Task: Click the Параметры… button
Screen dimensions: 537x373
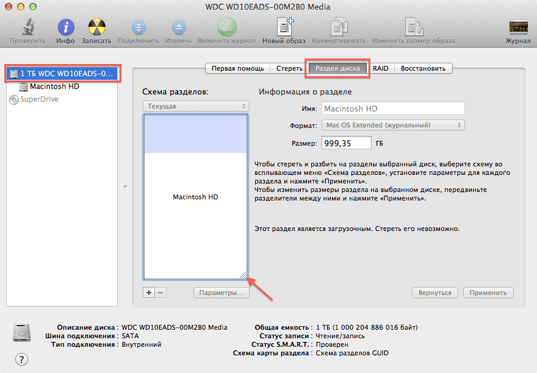Action: tap(222, 293)
